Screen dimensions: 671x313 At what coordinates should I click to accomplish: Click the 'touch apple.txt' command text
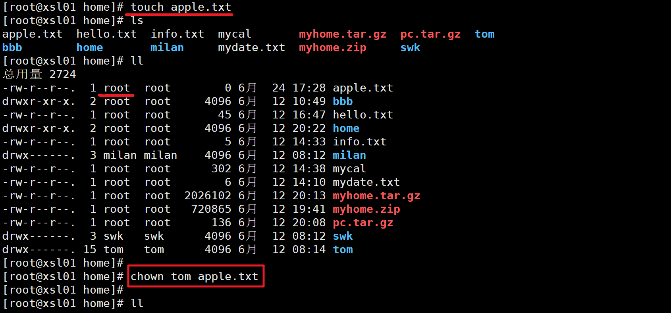point(181,7)
